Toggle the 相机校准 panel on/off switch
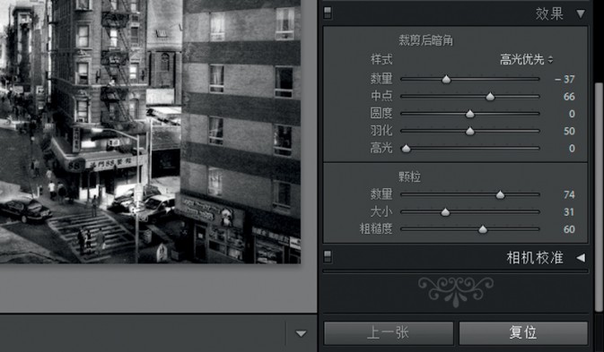The height and width of the screenshot is (352, 604). [328, 256]
